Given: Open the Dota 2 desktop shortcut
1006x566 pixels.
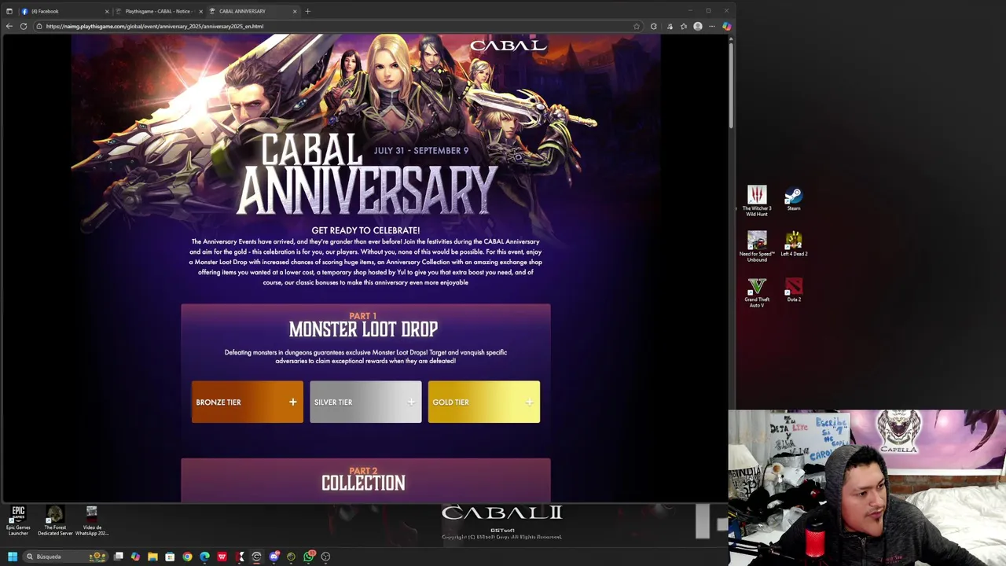Looking at the screenshot, I should (794, 289).
